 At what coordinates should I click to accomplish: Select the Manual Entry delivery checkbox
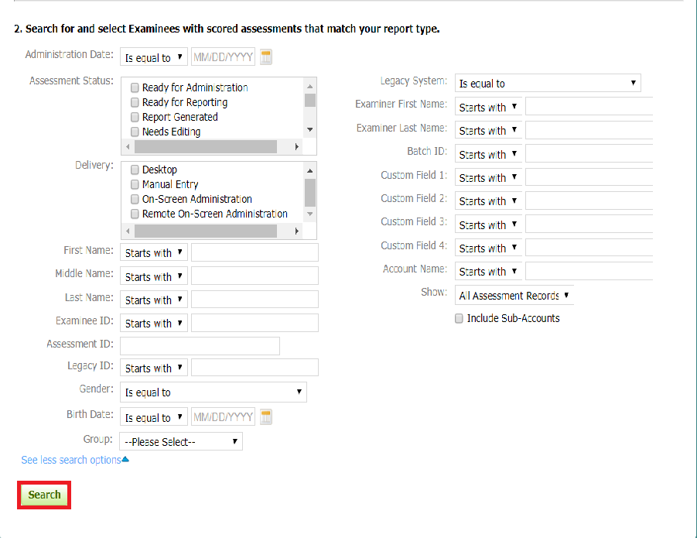(135, 184)
